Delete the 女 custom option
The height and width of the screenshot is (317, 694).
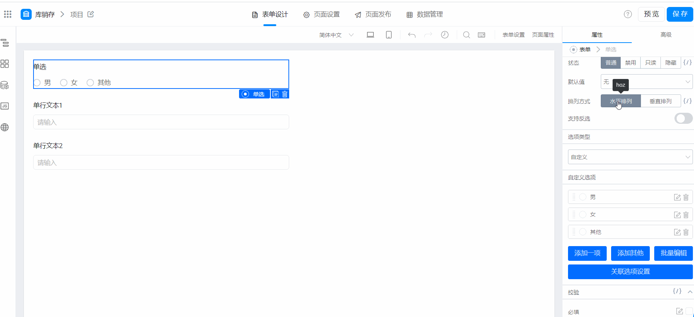coord(686,215)
